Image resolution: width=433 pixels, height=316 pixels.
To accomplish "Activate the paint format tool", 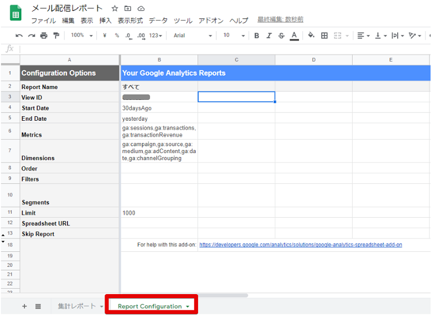I will [x=57, y=36].
